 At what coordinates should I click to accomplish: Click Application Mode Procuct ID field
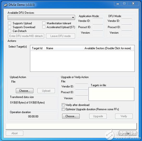click(x=98, y=27)
